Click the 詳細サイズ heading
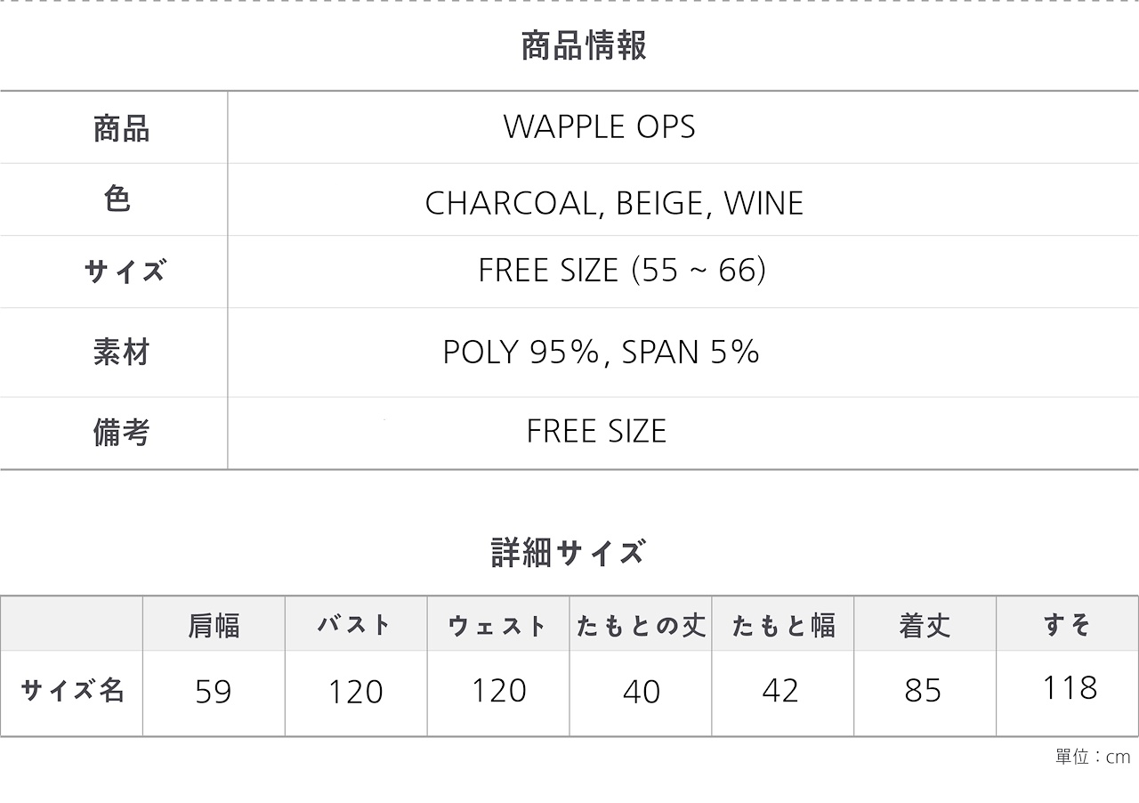 tap(568, 553)
